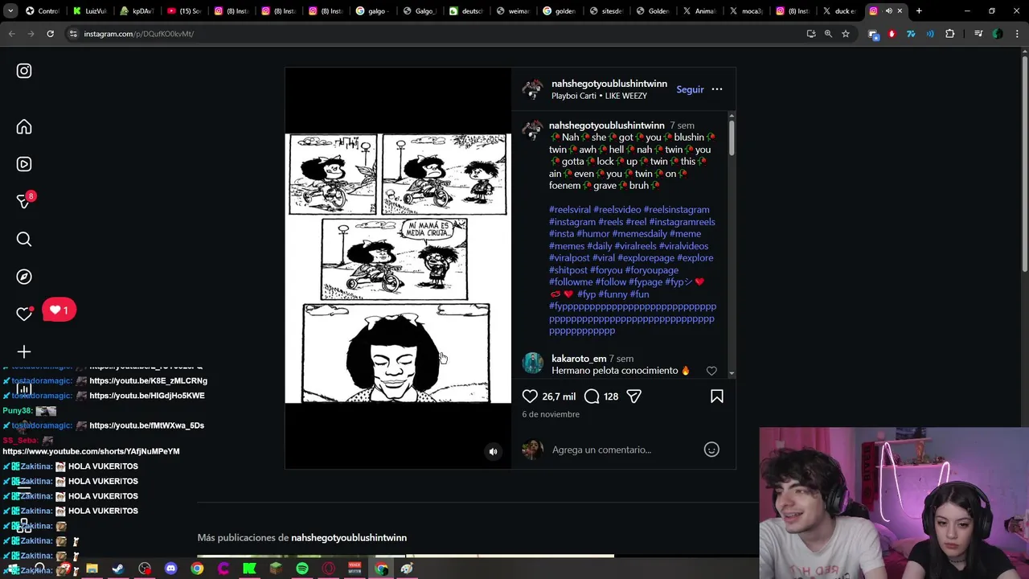Open the browser zoom magnifier icon
Viewport: 1029px width, 579px height.
click(x=828, y=34)
